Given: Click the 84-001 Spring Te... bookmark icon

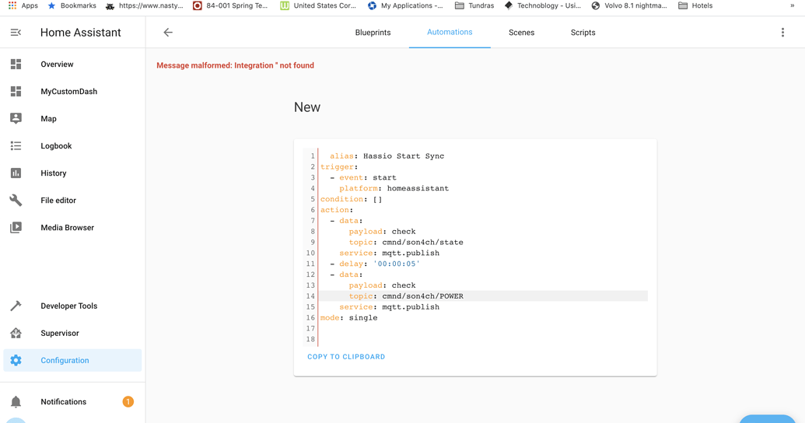Looking at the screenshot, I should (197, 5).
